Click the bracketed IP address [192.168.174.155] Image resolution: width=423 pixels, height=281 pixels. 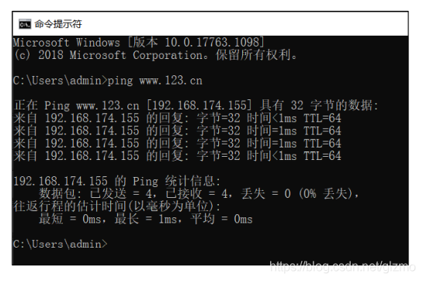pos(199,106)
